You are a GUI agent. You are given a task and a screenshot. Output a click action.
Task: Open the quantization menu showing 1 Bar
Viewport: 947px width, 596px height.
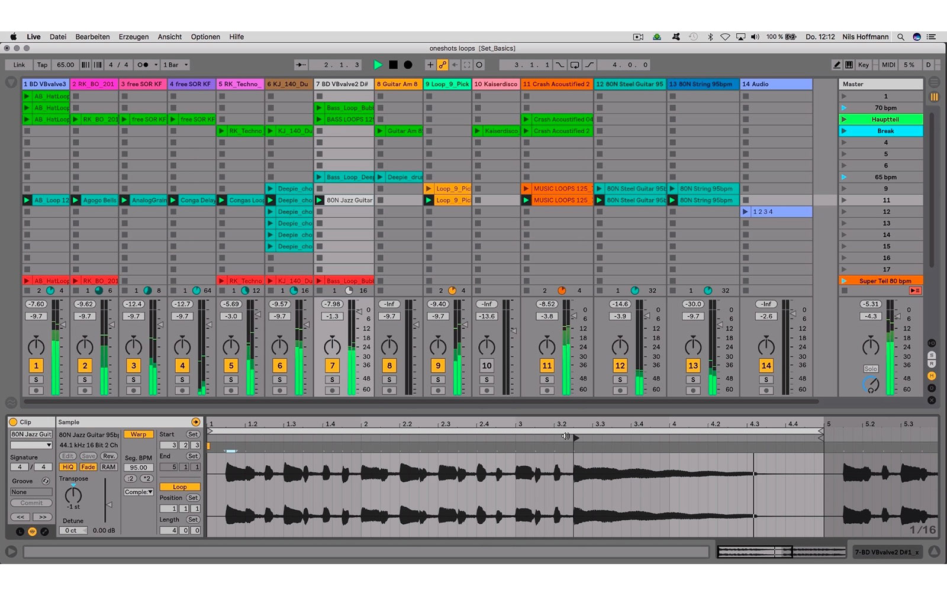176,65
